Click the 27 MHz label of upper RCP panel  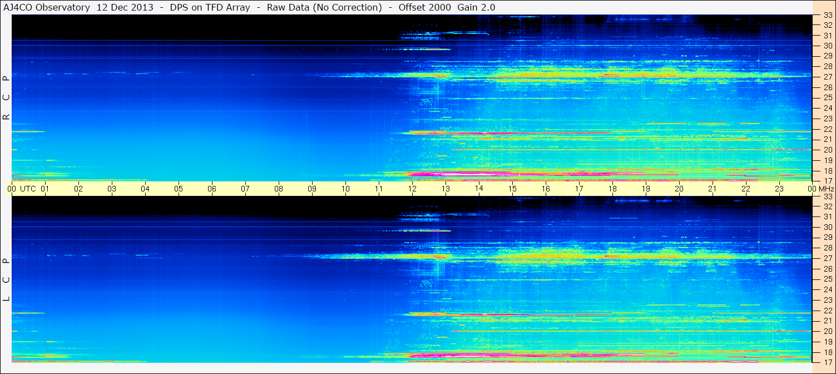[x=827, y=77]
